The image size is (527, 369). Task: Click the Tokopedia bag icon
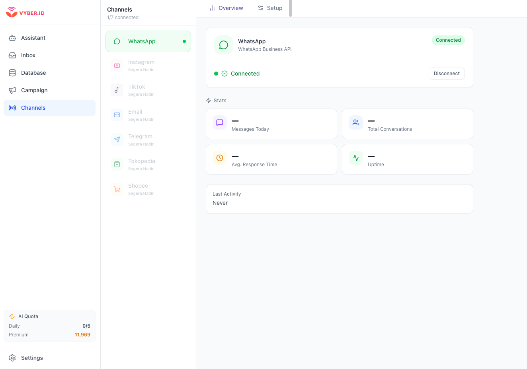click(117, 164)
